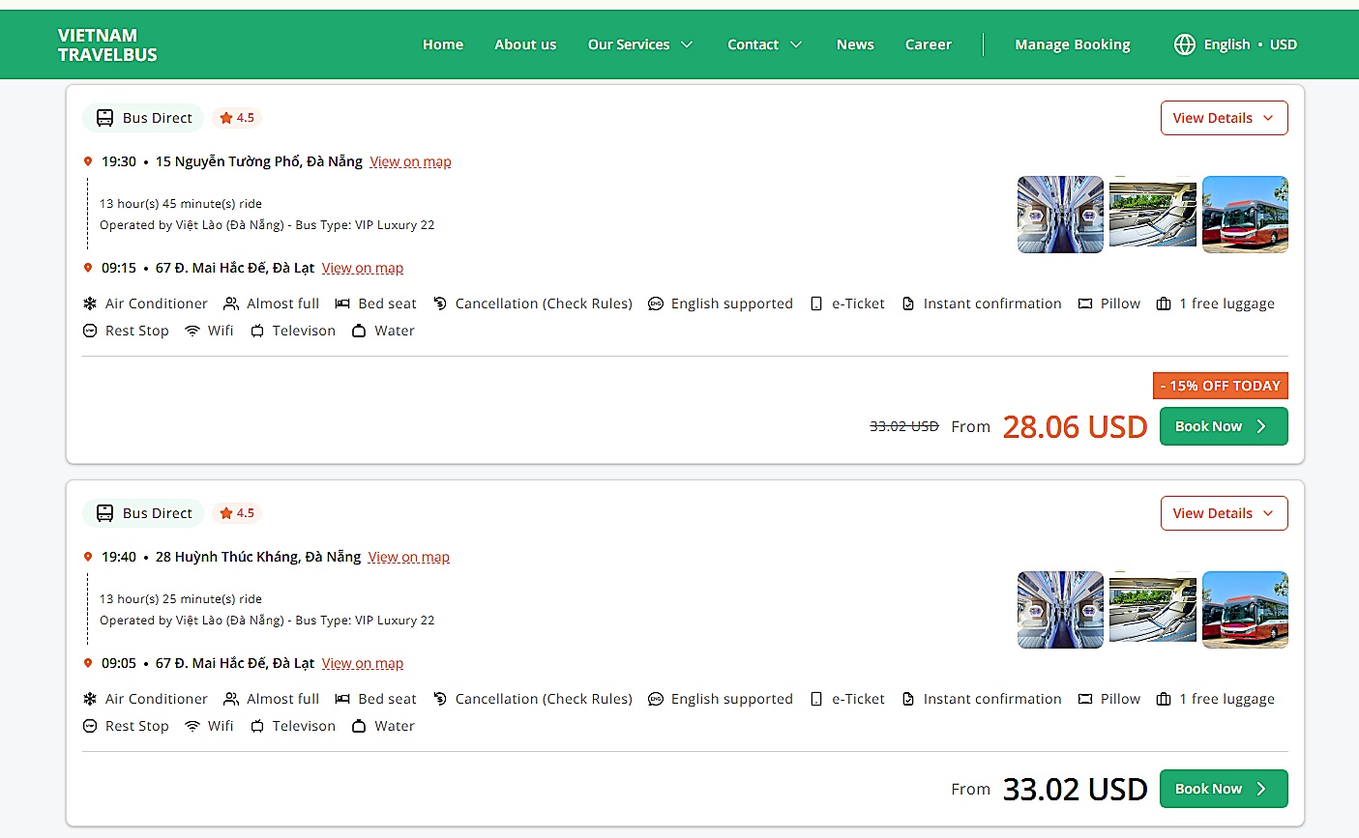
Task: Click Cancellation rules icon in first trip
Action: [x=440, y=303]
